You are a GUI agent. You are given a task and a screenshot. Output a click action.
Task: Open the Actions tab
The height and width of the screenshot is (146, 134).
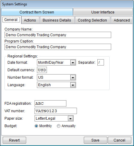tap(30, 20)
